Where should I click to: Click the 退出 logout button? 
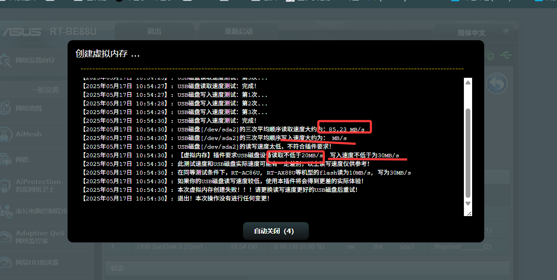coord(154,32)
